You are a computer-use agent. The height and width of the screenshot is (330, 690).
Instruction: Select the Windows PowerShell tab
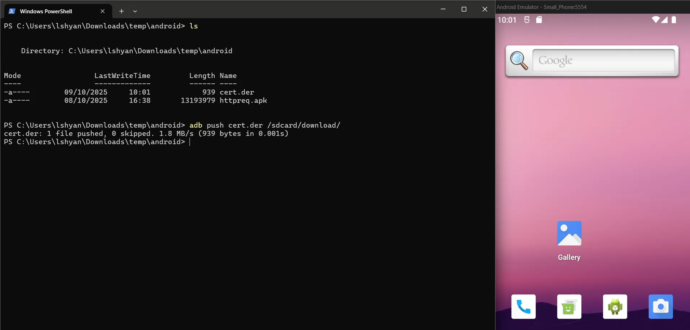(x=46, y=11)
